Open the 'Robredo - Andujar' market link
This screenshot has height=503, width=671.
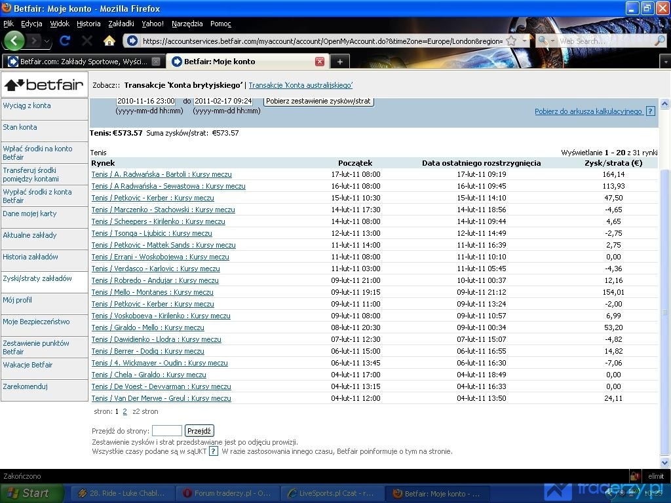point(155,280)
